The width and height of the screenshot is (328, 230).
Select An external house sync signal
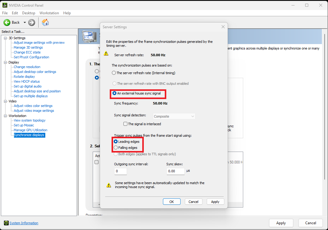(x=114, y=93)
